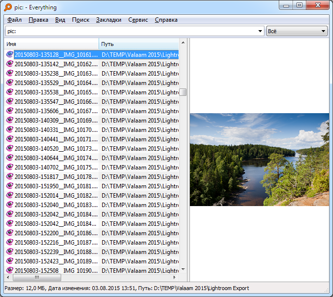Open the Закладки menu
This screenshot has width=333, height=297.
(x=109, y=20)
